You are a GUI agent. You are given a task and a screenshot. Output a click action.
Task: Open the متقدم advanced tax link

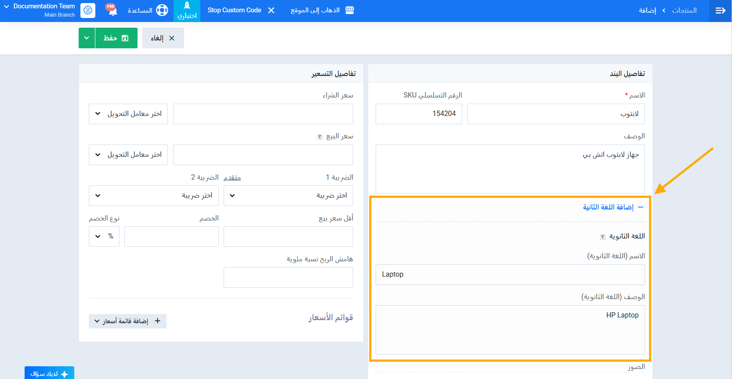coord(232,177)
